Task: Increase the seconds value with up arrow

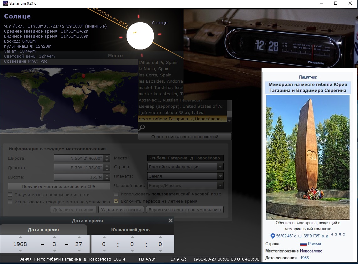Action: pos(160,237)
